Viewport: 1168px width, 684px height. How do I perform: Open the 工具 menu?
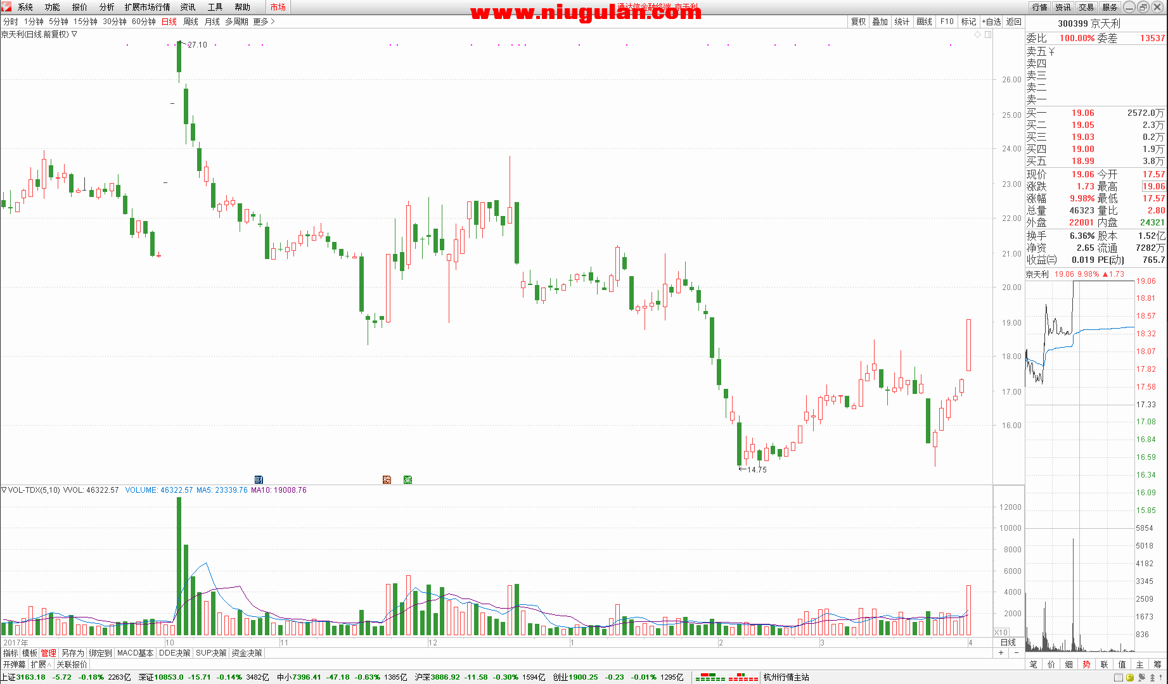click(x=215, y=7)
